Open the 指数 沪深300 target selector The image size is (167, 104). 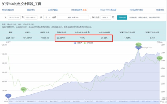pos(73,17)
